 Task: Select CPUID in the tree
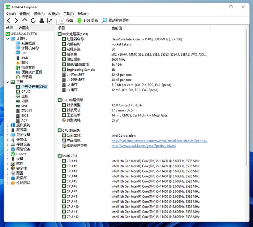[23, 92]
